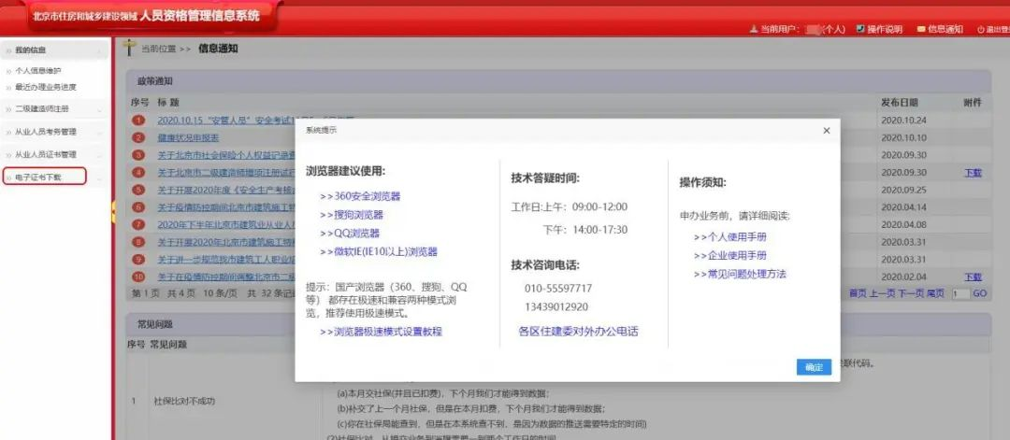Image resolution: width=1010 pixels, height=440 pixels.
Task: Open 电子证书下载 in the sidebar
Action: [45, 176]
